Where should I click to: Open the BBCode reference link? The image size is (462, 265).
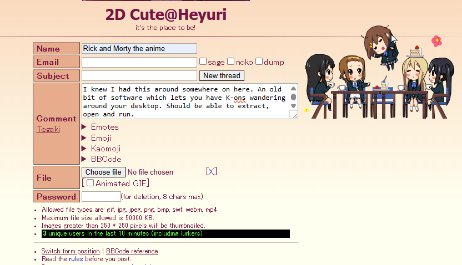coord(132,251)
